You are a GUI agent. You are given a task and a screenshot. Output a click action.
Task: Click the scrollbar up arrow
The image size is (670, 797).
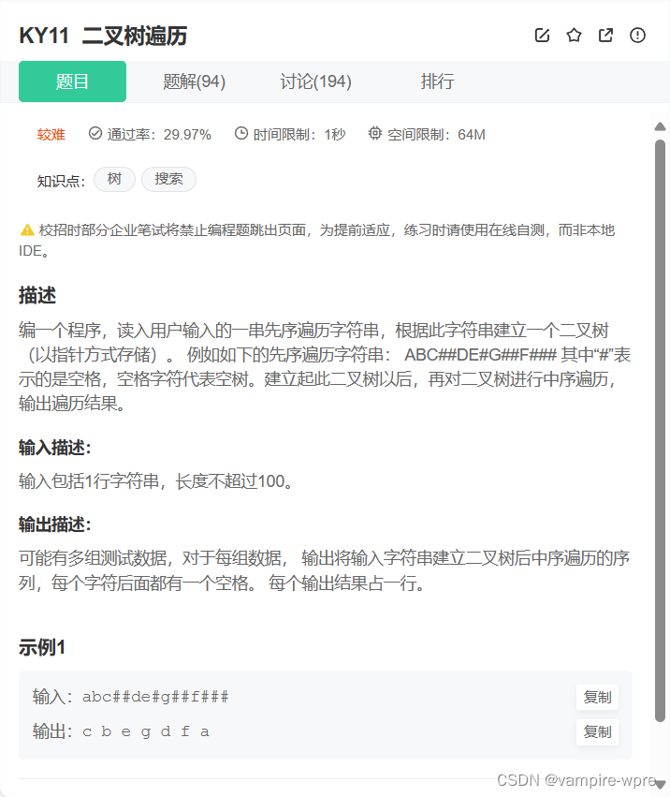pyautogui.click(x=660, y=126)
